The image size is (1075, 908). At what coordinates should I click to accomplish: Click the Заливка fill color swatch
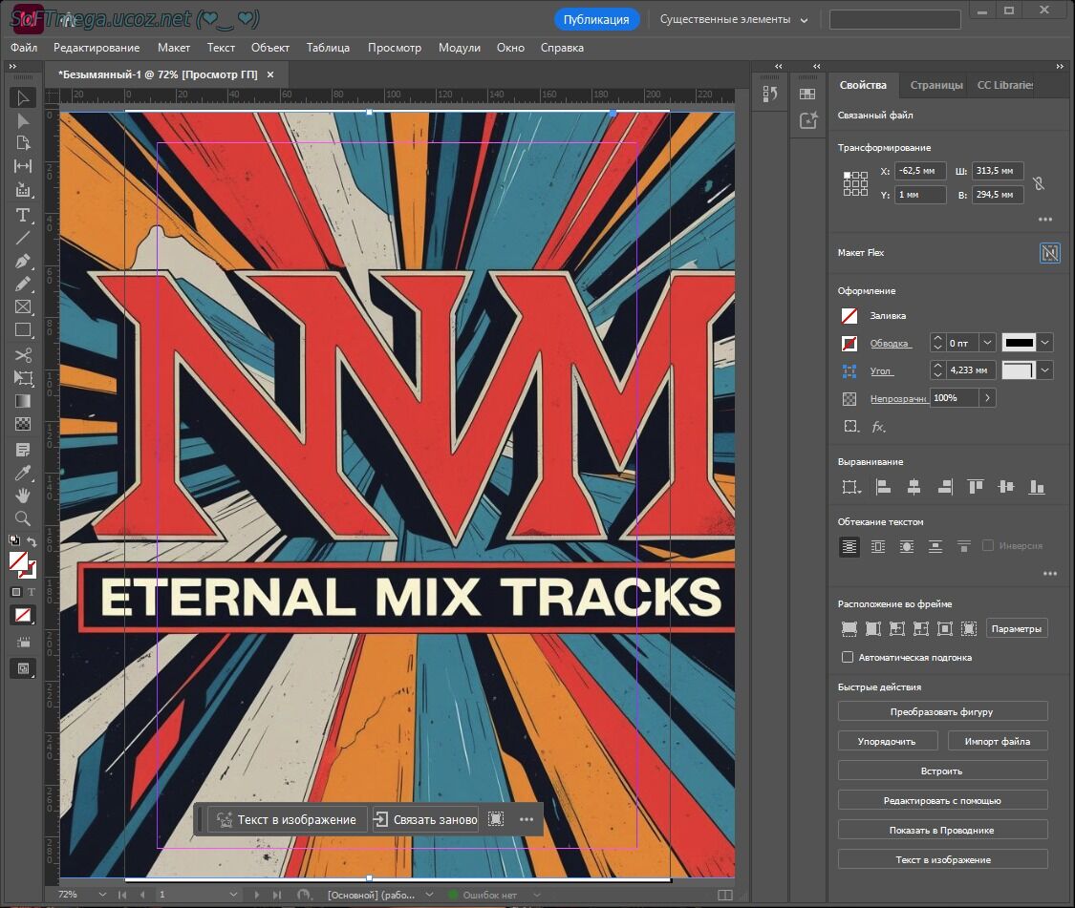[x=849, y=315]
